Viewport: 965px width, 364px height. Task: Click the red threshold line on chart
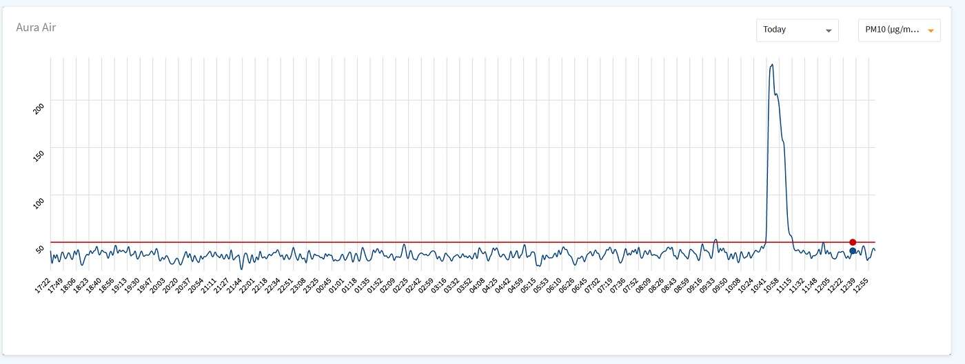point(414,242)
